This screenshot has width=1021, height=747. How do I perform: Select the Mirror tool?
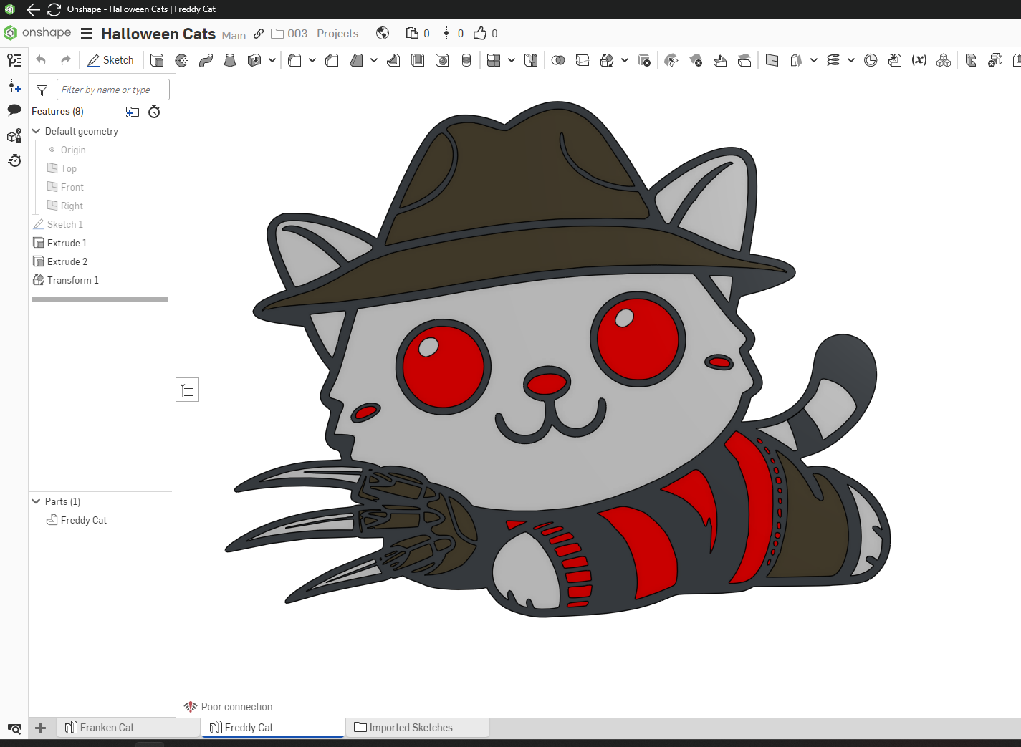coord(531,60)
